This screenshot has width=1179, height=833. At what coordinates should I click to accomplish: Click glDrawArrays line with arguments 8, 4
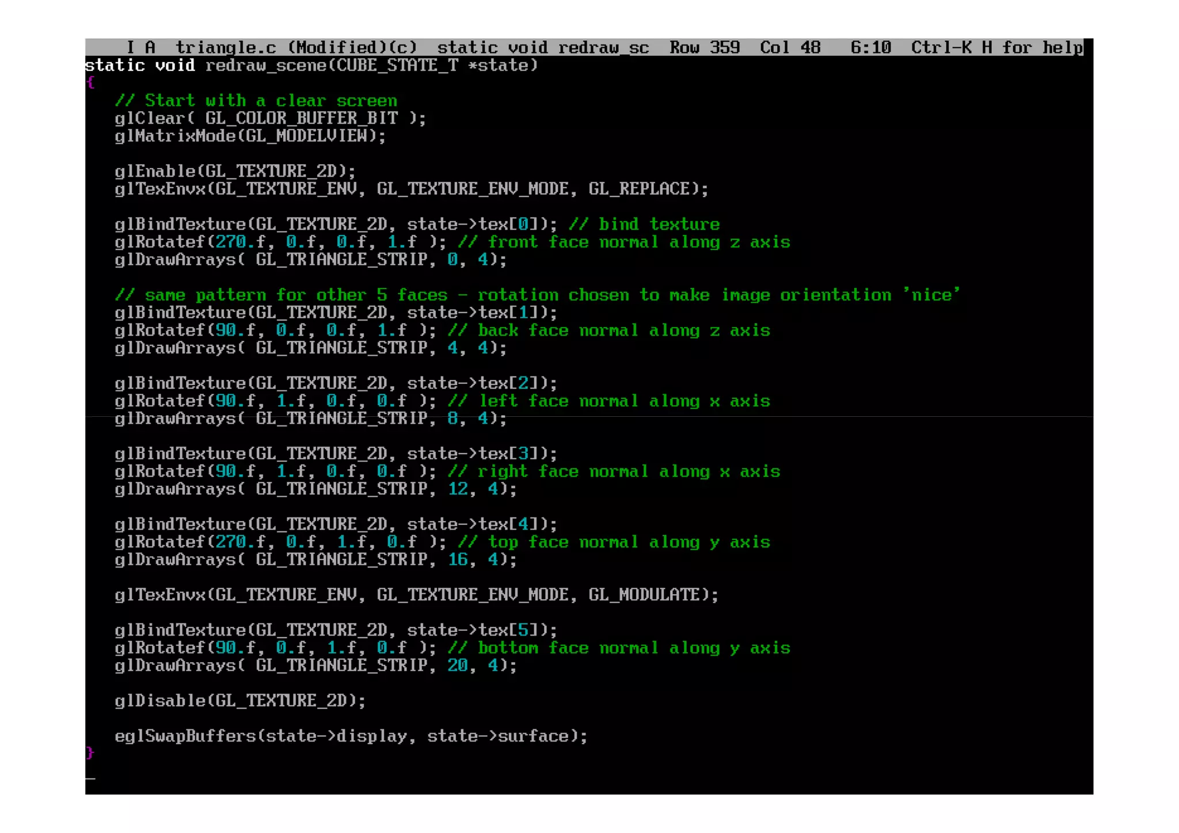[311, 419]
